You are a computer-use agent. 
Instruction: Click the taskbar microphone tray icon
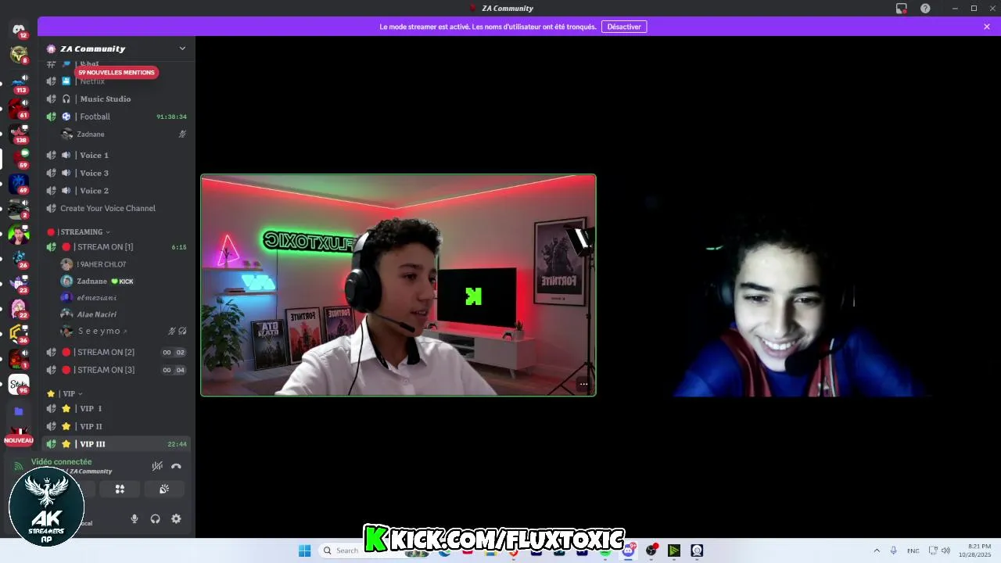893,550
